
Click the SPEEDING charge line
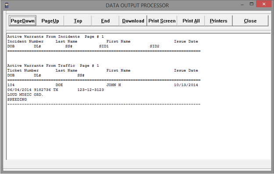coord(17,99)
